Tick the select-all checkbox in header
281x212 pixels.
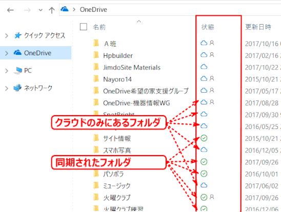[x=84, y=27]
